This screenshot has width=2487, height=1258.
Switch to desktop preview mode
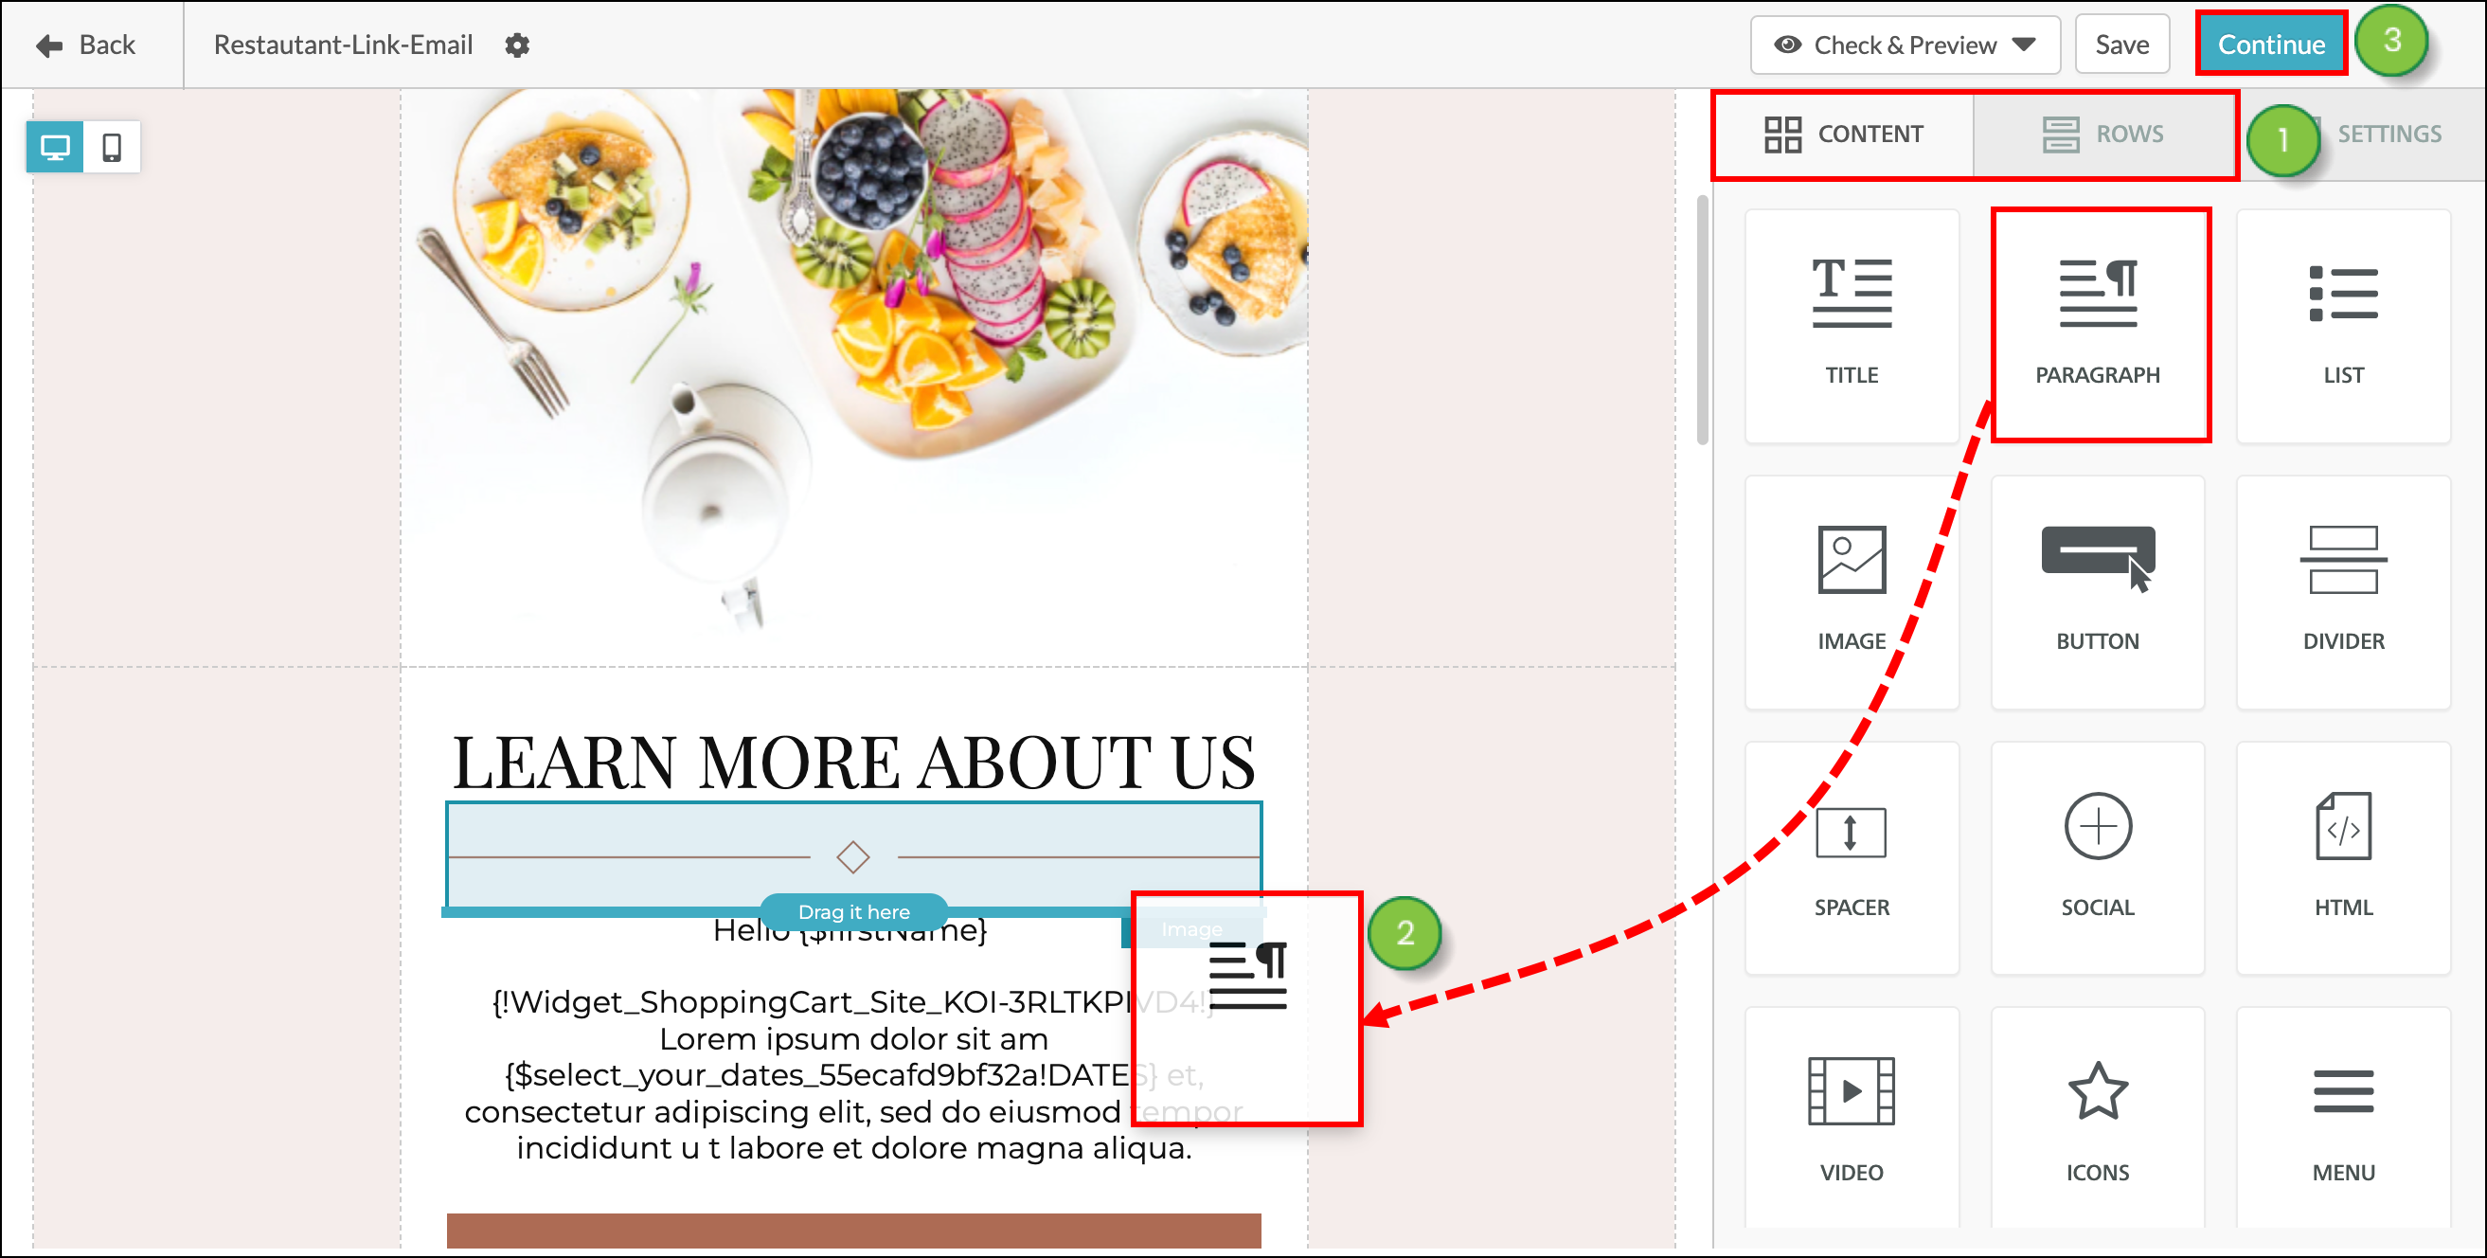(55, 148)
